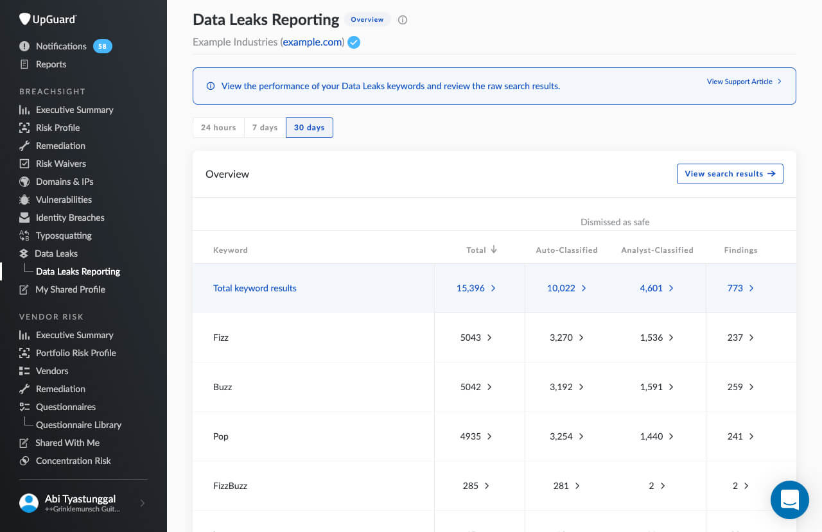
Task: Open the chat support bubble
Action: coord(789,499)
